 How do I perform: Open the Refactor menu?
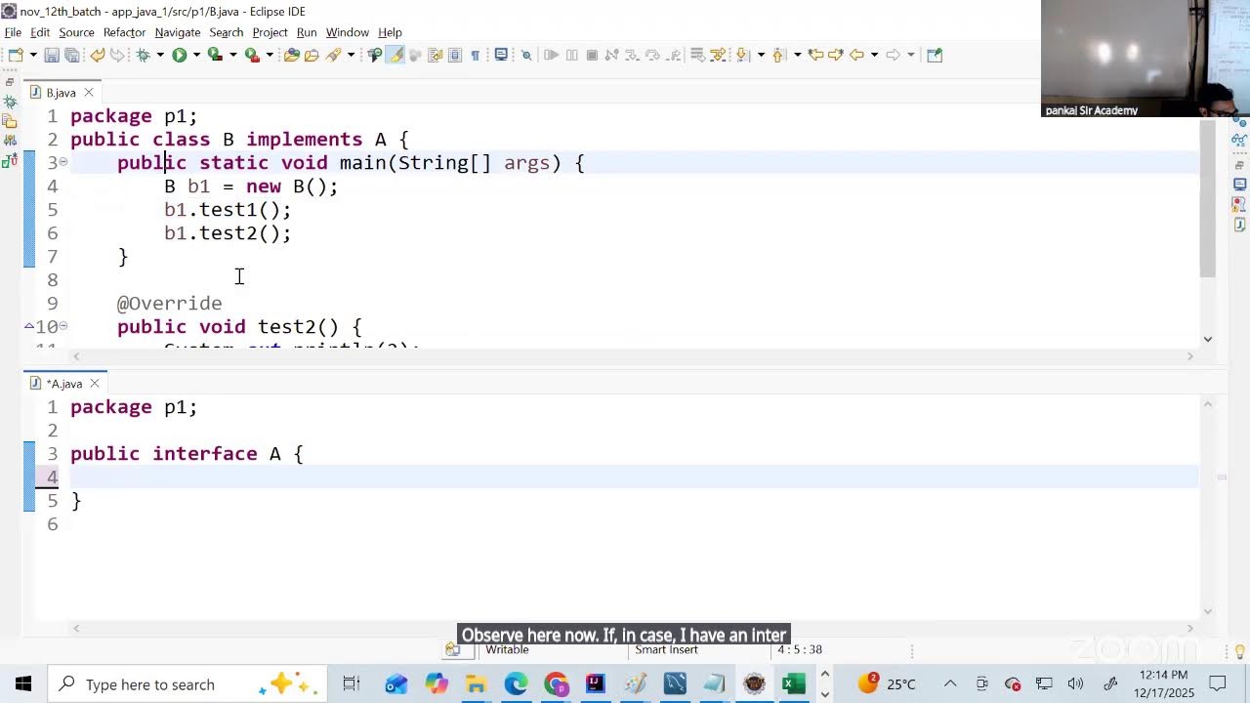point(124,32)
